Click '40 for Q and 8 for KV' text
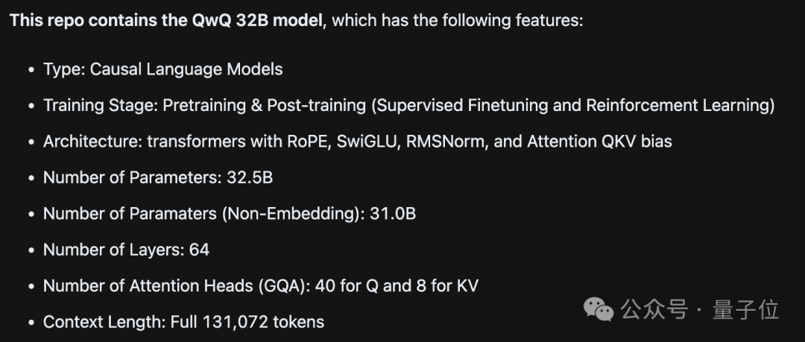Image resolution: width=805 pixels, height=342 pixels. tap(397, 286)
